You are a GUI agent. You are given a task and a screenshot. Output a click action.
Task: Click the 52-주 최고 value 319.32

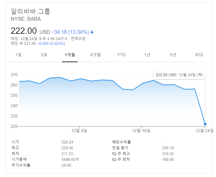(168, 154)
